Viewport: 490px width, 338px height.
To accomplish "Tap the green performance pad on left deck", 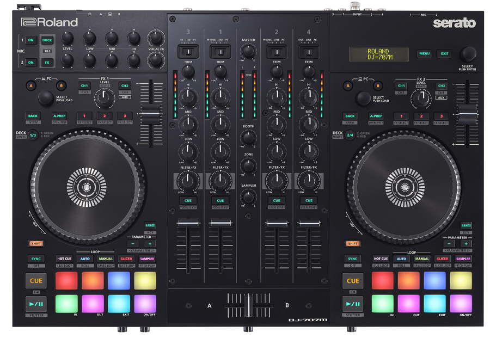I will click(x=66, y=303).
